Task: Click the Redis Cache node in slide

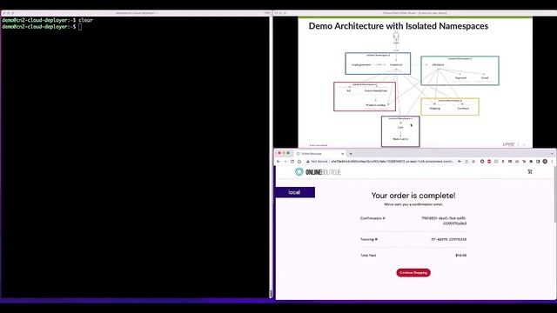Action: [x=400, y=139]
